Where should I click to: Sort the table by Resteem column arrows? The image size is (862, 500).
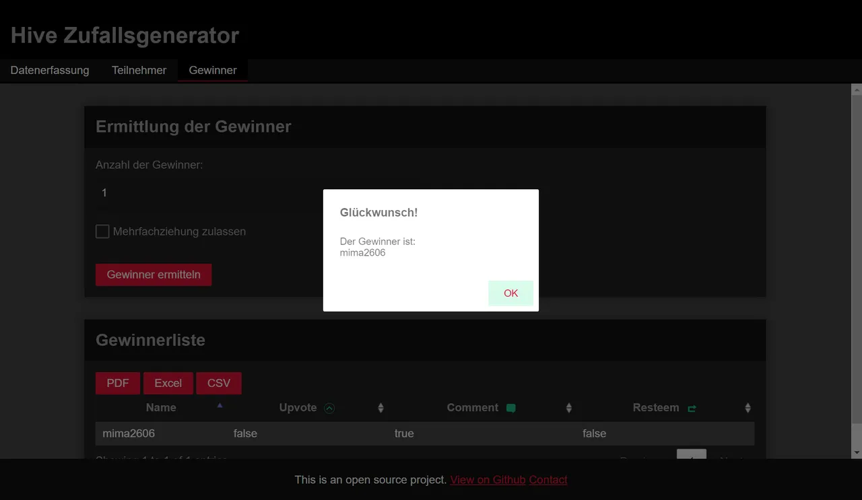click(x=748, y=408)
